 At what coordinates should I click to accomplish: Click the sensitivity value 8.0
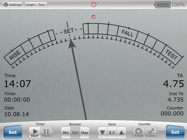point(112,132)
